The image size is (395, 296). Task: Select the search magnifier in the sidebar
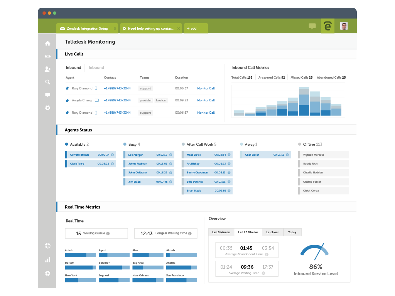click(47, 82)
